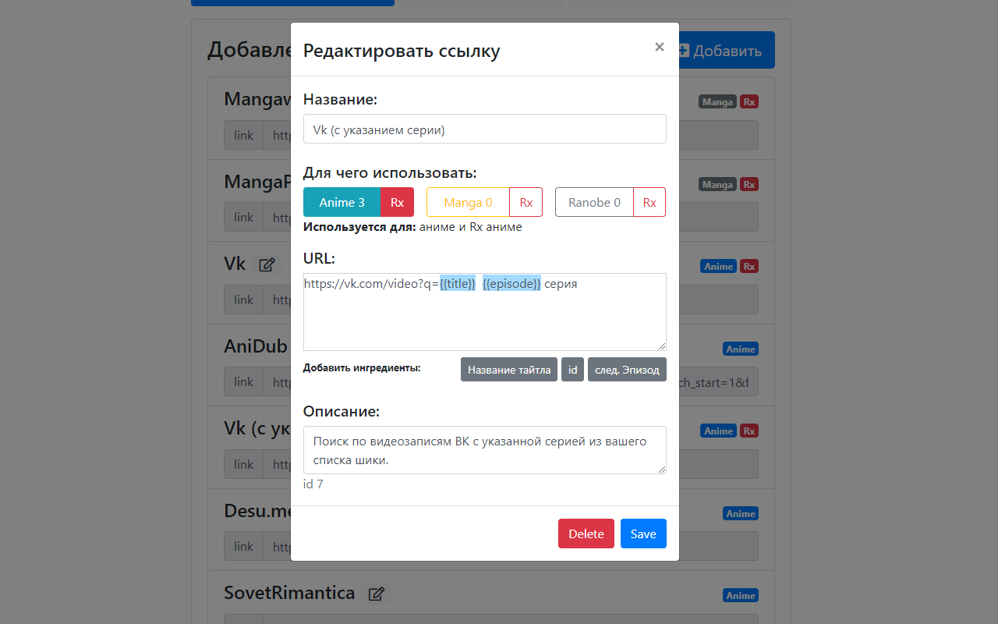Click the edit icon next to Vk
Screen dimensions: 998x624
[x=267, y=265]
